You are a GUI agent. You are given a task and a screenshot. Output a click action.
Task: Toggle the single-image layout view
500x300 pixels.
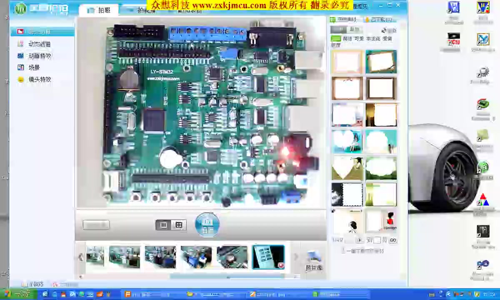pyautogui.click(x=163, y=225)
